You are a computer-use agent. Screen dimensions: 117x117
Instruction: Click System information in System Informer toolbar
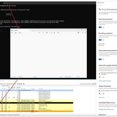click(x=12, y=84)
